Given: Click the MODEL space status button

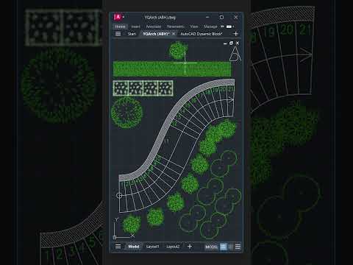Looking at the screenshot, I should click(211, 247).
